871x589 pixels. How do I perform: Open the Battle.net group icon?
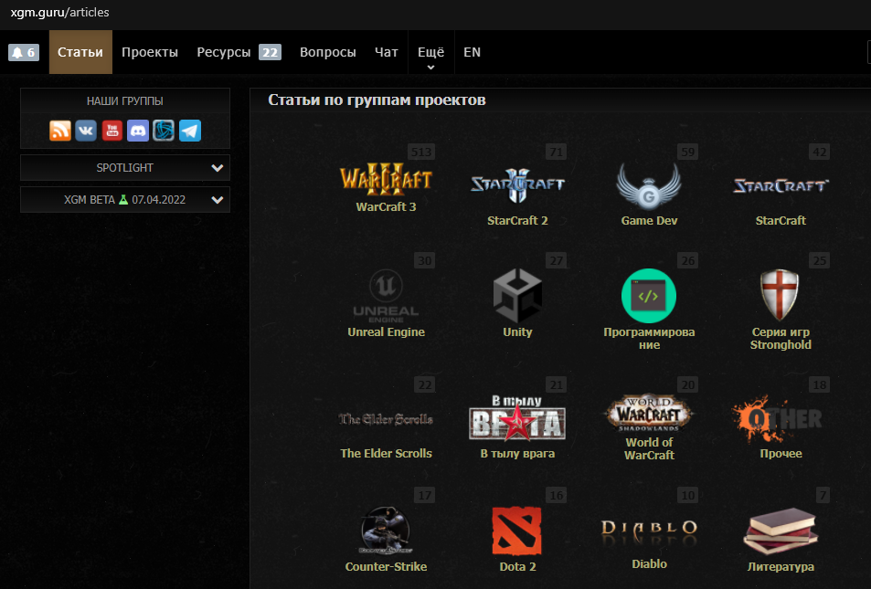click(x=164, y=131)
